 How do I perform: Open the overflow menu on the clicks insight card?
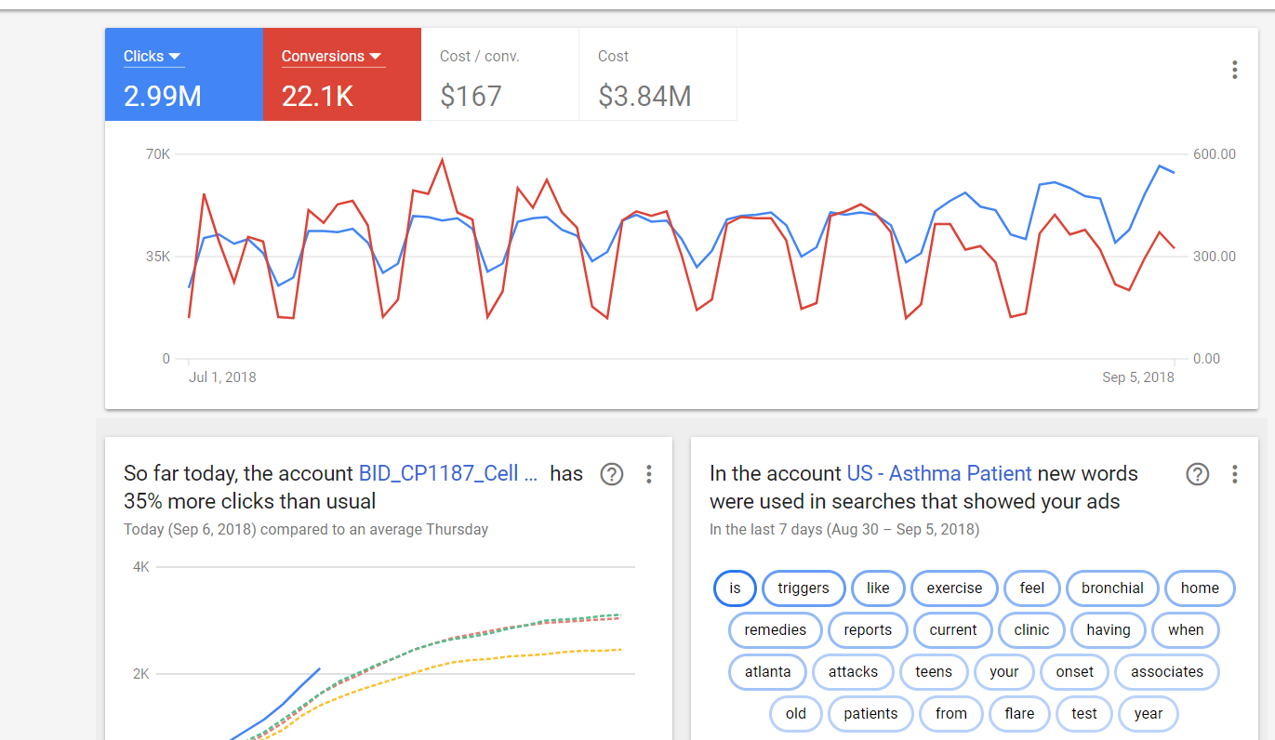point(648,474)
